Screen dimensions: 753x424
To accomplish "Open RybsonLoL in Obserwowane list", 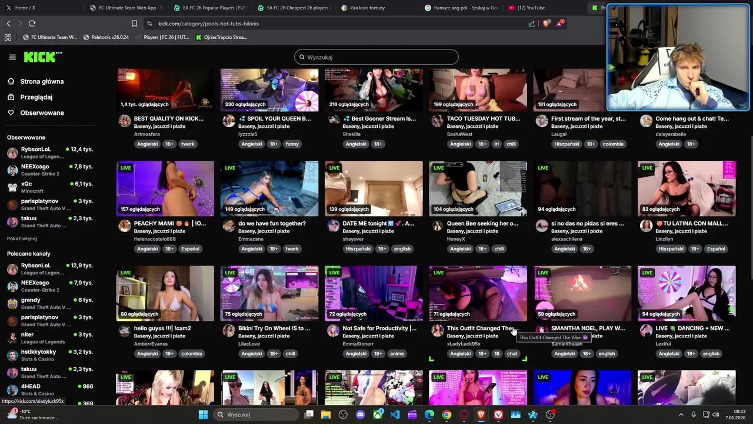I will tap(50, 153).
